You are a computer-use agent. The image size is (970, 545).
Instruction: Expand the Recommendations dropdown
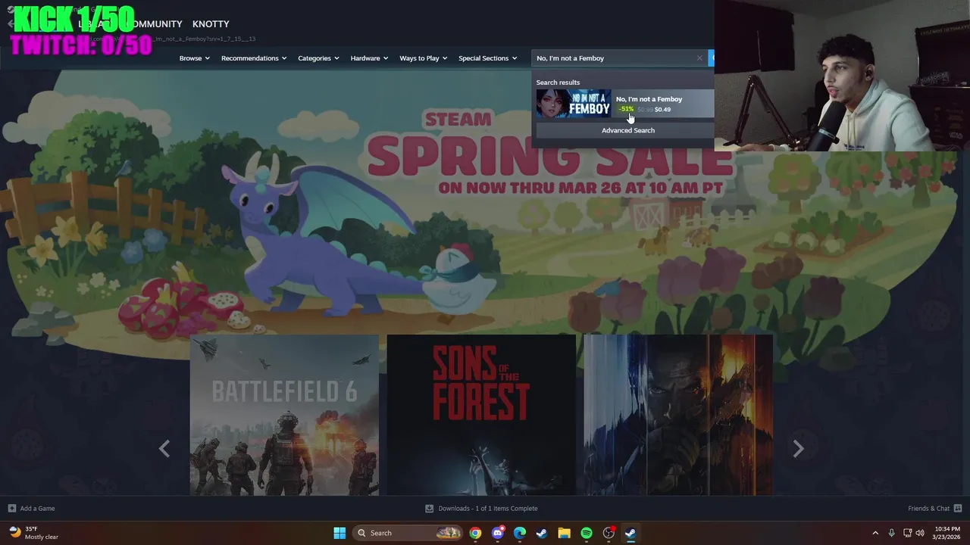[x=254, y=58]
